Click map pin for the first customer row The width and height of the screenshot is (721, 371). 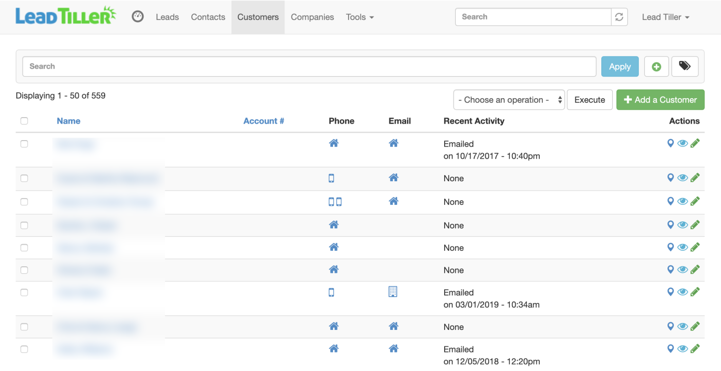point(670,144)
